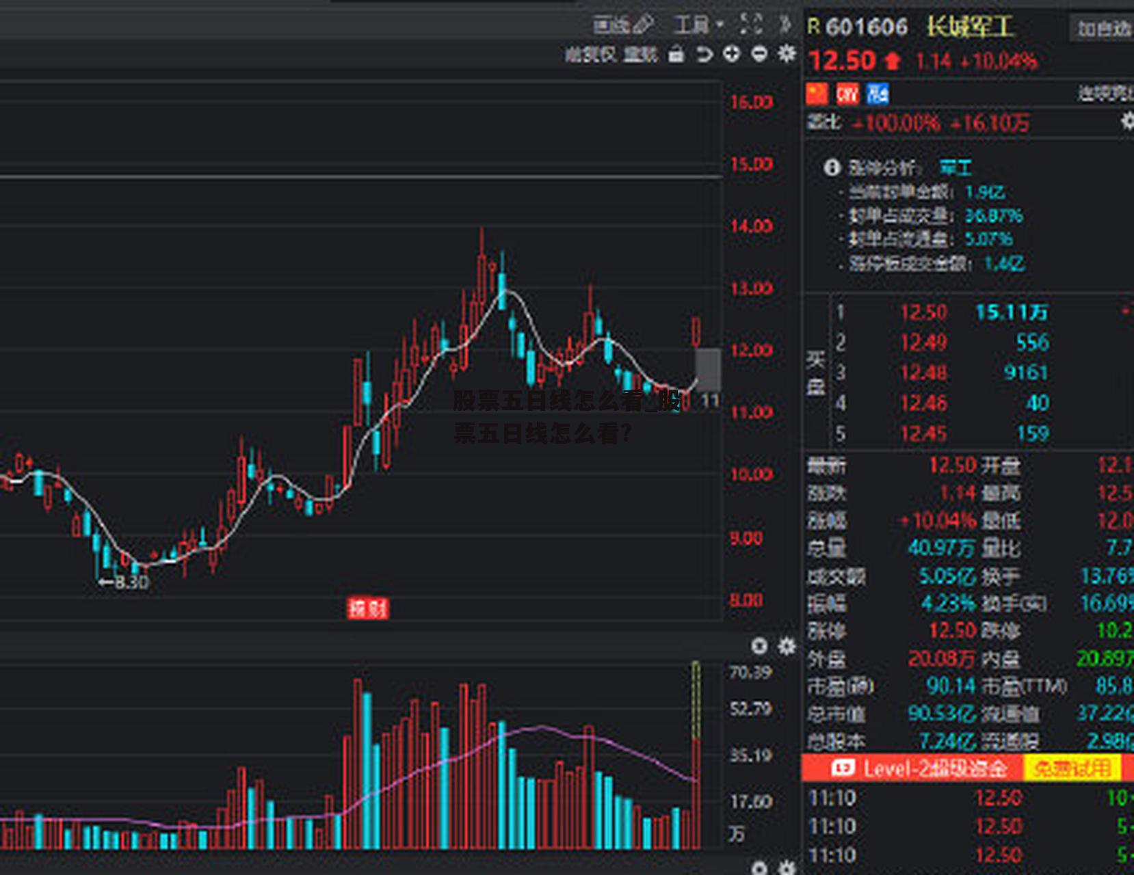
Task: Click the 成交额 value 5.05亿
Action: pyautogui.click(x=947, y=576)
